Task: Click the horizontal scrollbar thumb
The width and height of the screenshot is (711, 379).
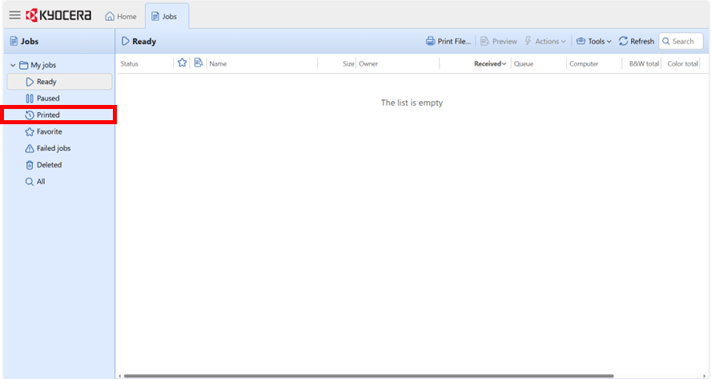Action: coord(368,376)
